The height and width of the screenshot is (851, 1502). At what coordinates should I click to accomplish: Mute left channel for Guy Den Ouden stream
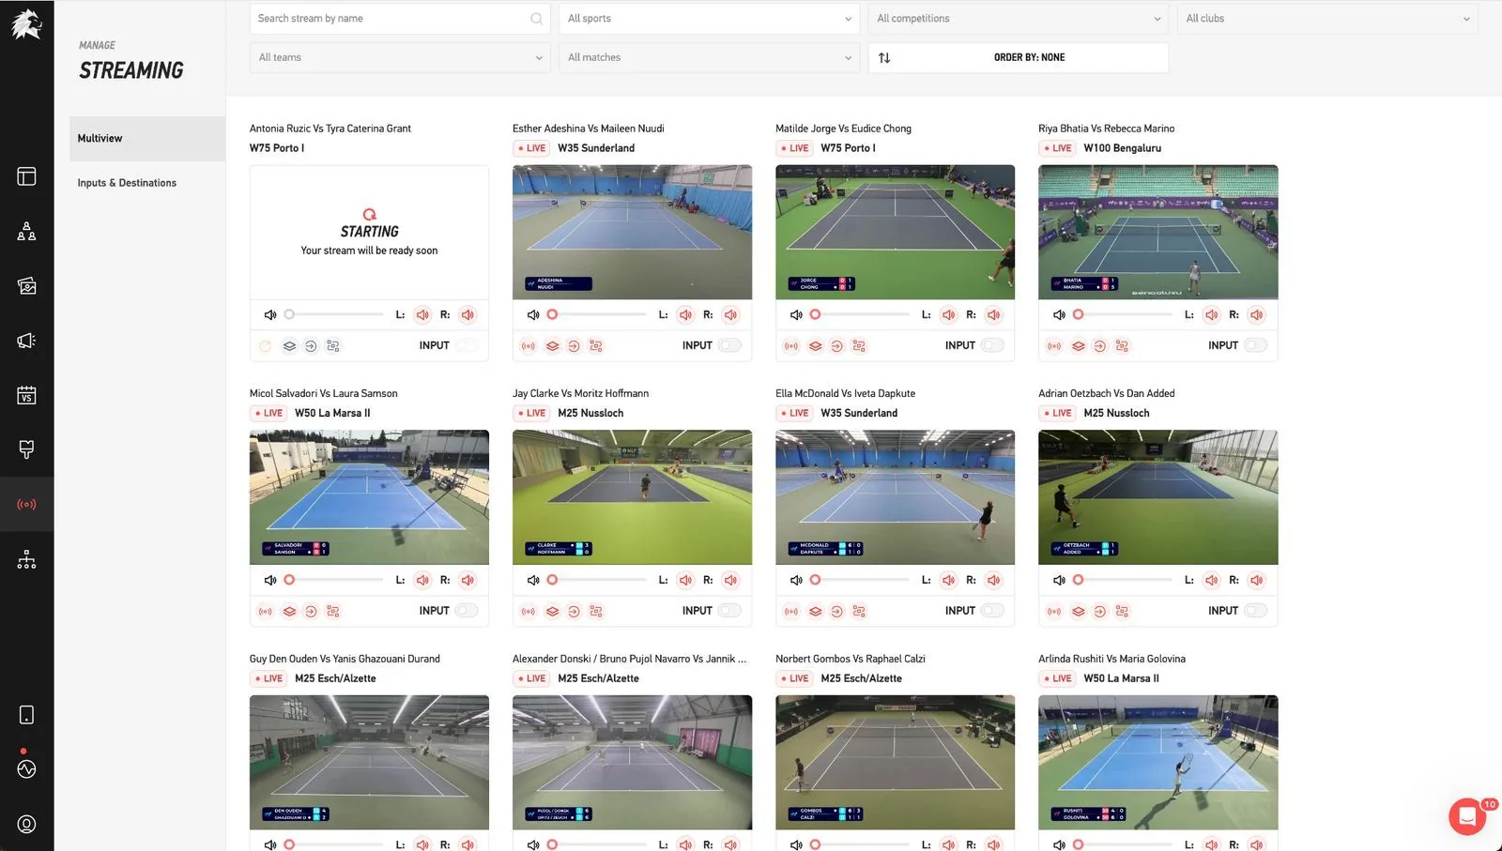[x=422, y=844]
